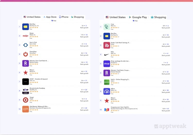Open GameStop app title link

tap(33, 52)
